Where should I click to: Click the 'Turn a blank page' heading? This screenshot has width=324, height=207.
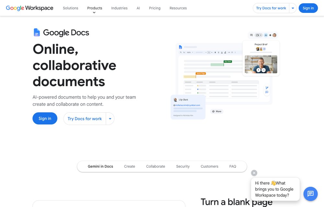click(237, 202)
